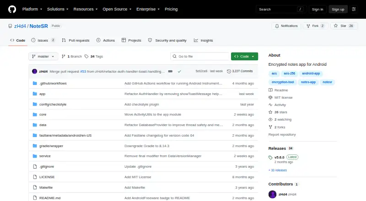View the 34 Tags link
Image resolution: width=366 pixels, height=201 pixels.
[94, 57]
